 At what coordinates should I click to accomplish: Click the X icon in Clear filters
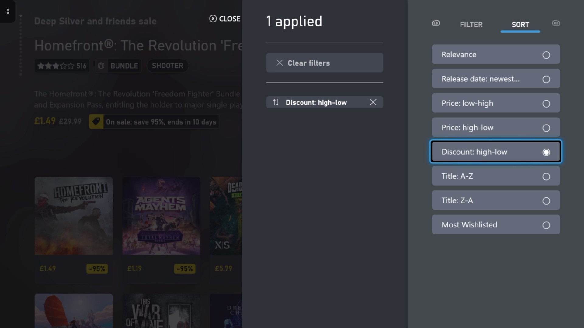pyautogui.click(x=280, y=63)
